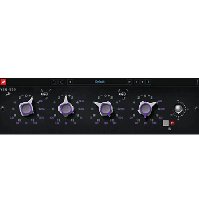Click the 500 frequency label
The image size is (199, 213).
[x=120, y=118]
